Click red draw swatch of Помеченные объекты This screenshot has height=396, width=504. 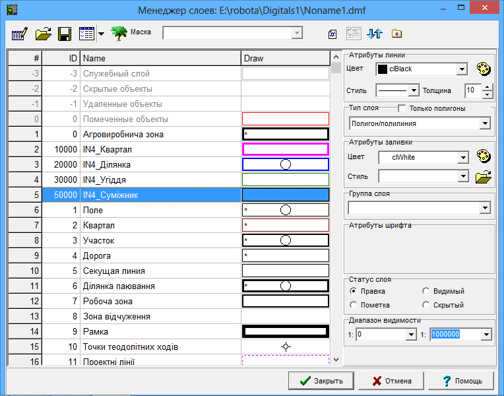(286, 119)
